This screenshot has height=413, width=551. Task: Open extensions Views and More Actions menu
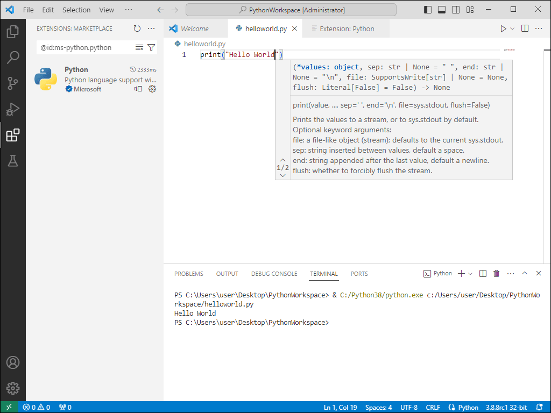pyautogui.click(x=151, y=29)
